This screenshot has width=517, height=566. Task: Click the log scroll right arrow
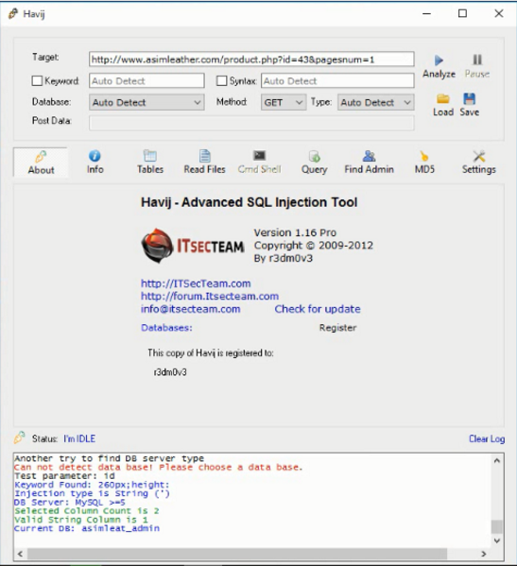pyautogui.click(x=483, y=554)
